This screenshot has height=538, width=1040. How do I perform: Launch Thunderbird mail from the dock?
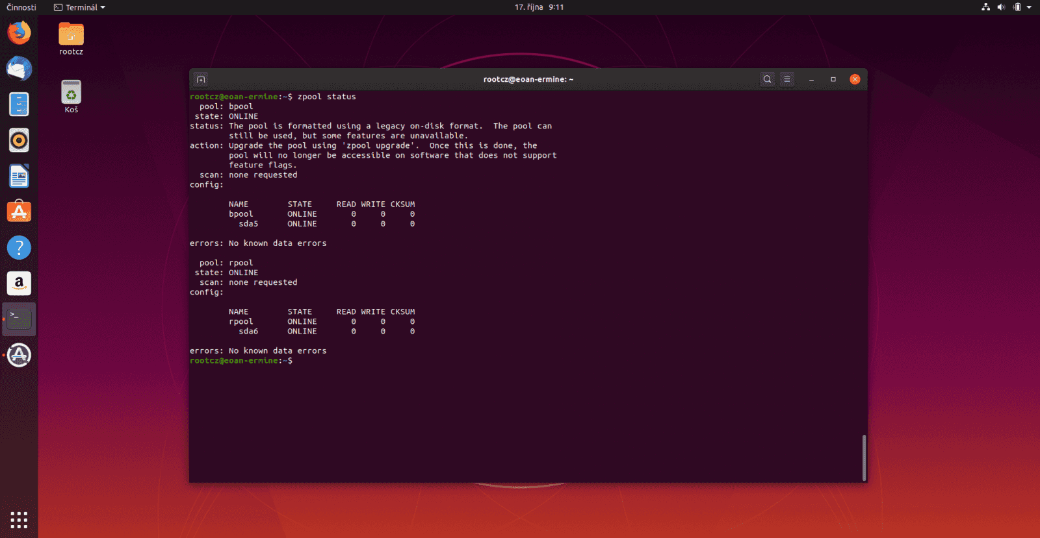(x=19, y=68)
